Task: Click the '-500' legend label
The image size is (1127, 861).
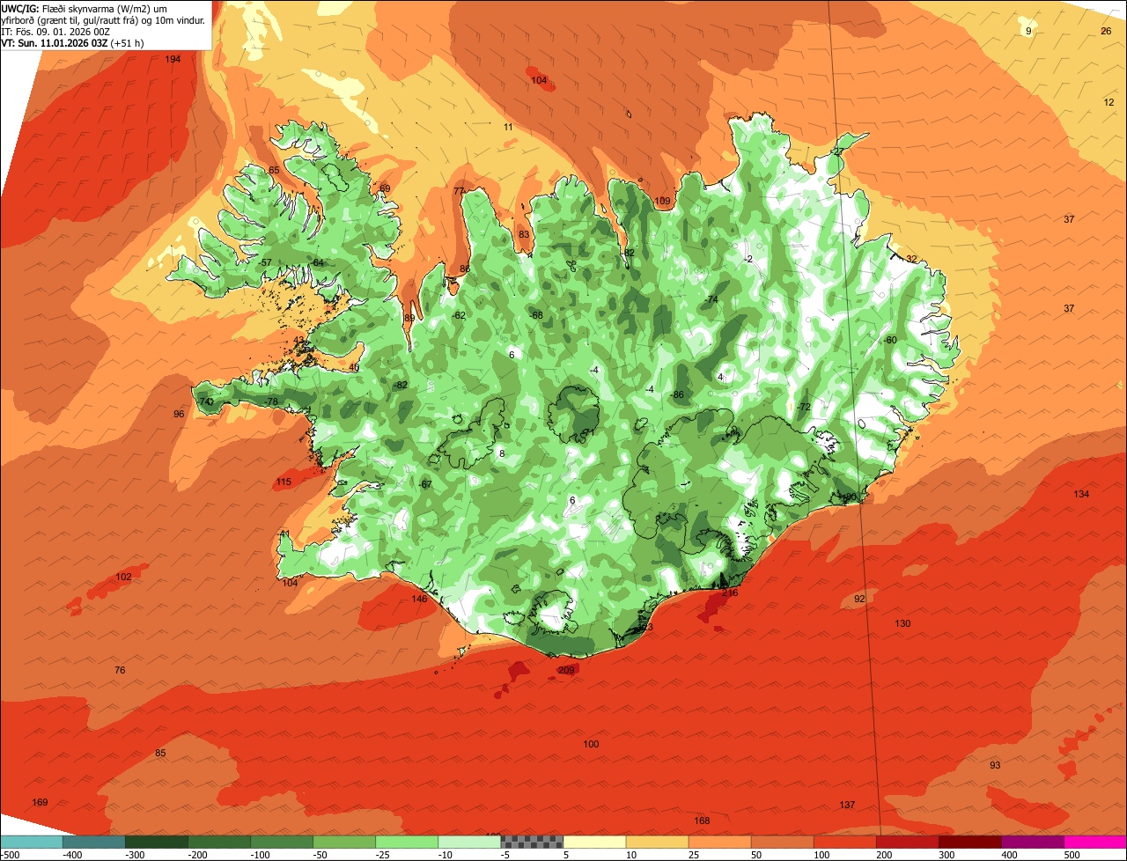Action: pos(11,854)
